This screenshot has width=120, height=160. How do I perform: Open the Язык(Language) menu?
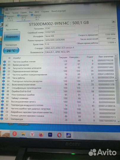click(59, 11)
